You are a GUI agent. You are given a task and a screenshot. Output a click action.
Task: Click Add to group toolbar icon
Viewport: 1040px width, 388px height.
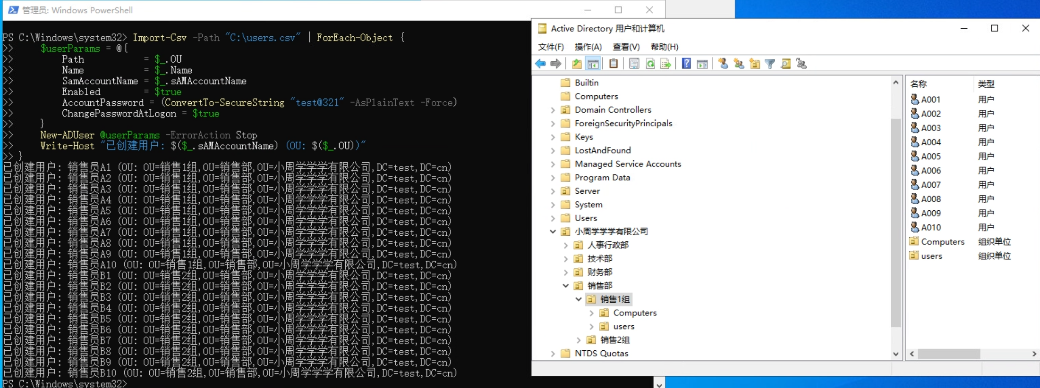click(801, 64)
